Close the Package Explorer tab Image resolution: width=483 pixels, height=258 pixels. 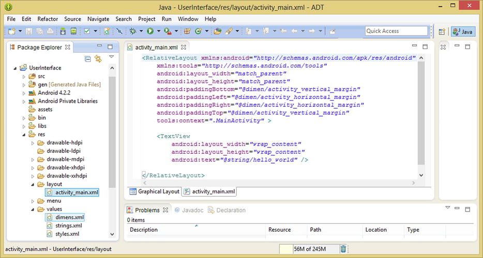[x=67, y=47]
